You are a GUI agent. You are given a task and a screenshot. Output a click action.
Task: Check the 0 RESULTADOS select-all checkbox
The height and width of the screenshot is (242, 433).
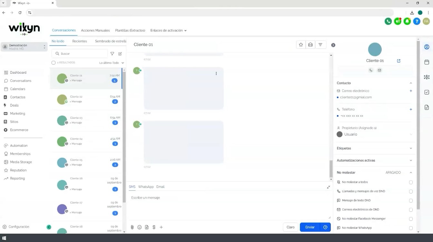pyautogui.click(x=53, y=63)
